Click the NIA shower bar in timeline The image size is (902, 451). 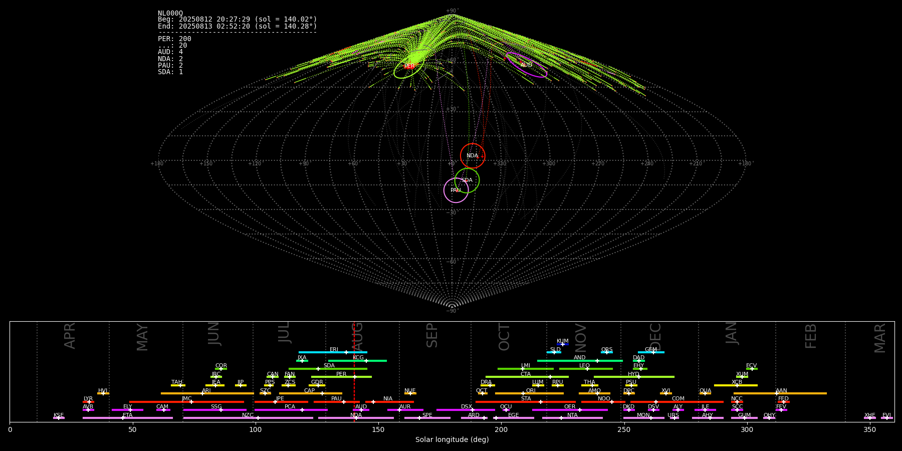tap(389, 402)
